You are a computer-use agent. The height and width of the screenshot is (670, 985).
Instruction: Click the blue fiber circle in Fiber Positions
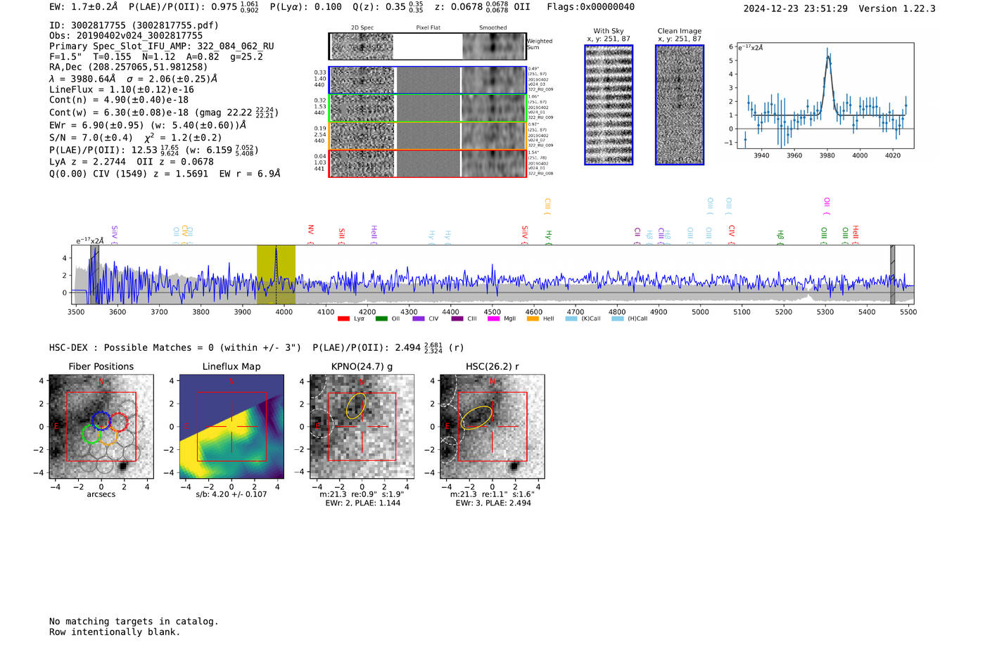point(101,420)
